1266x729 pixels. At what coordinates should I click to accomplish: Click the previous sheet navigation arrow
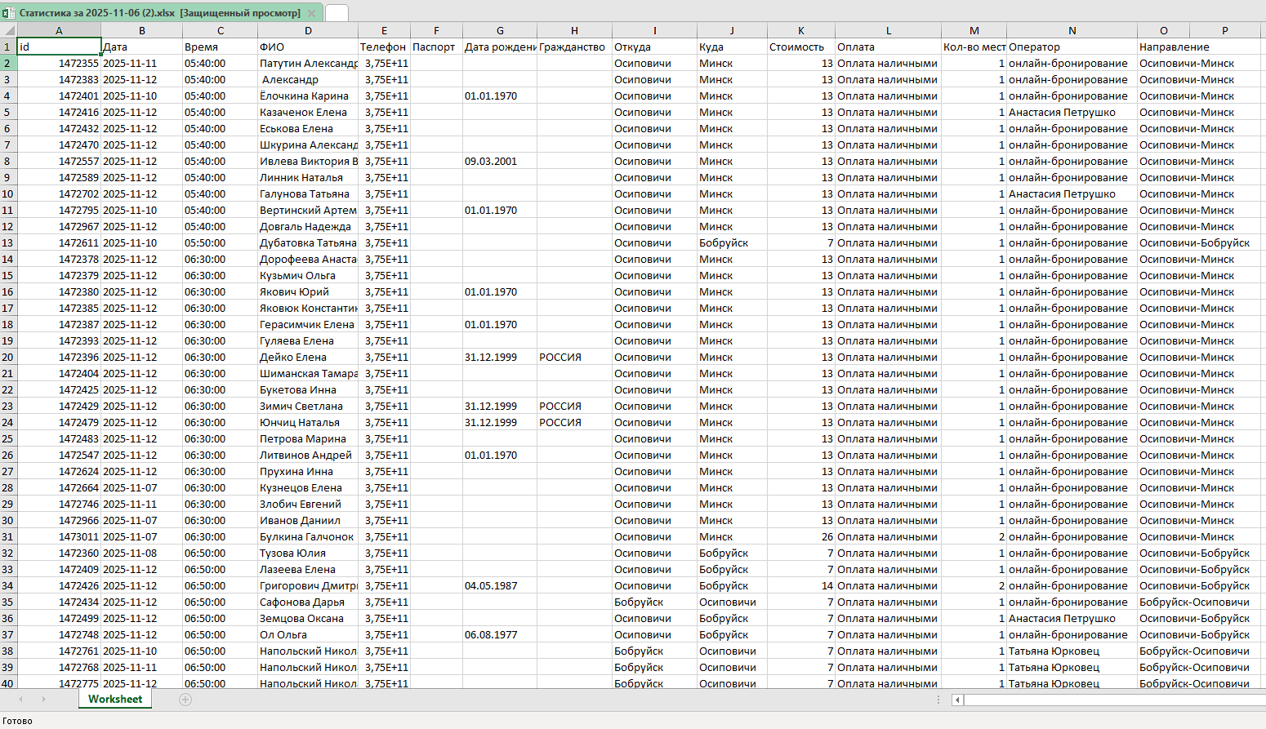(x=20, y=700)
